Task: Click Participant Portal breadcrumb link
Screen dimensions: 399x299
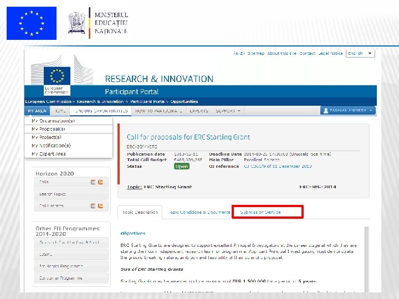Action: (x=147, y=101)
